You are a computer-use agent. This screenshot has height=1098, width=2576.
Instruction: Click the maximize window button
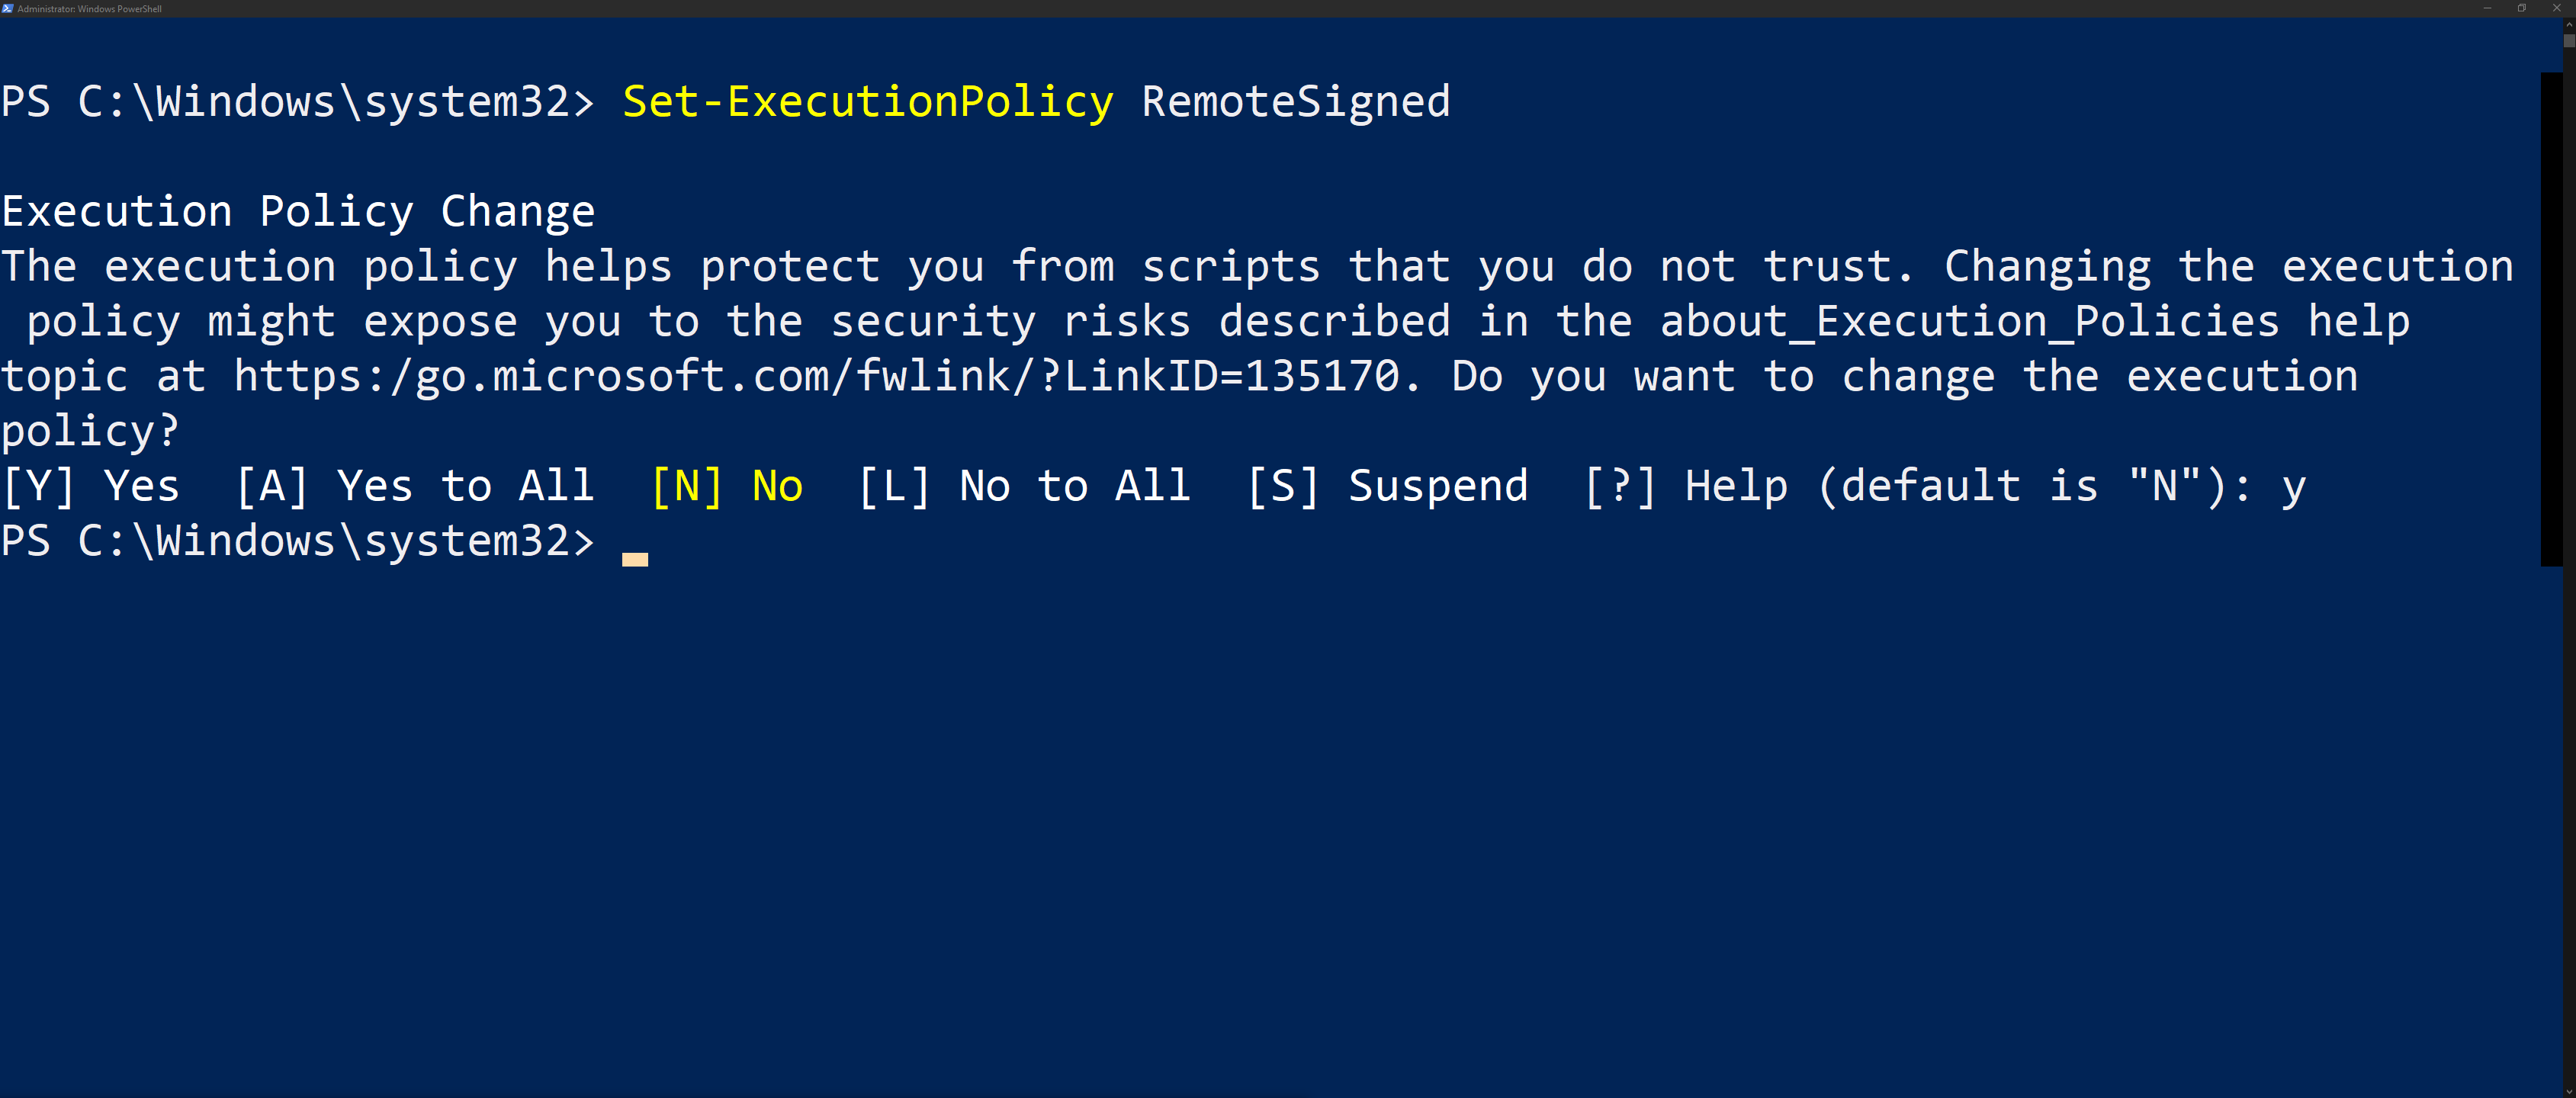pyautogui.click(x=2522, y=8)
